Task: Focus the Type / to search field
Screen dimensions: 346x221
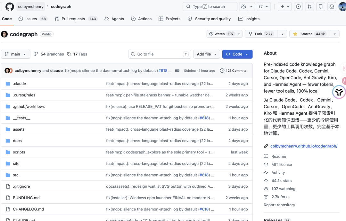Action: (210, 7)
